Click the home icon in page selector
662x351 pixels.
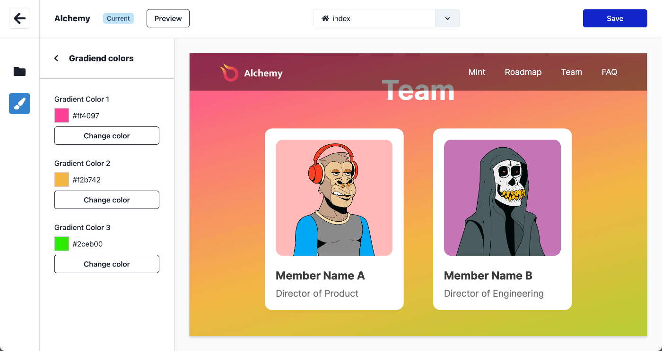[325, 18]
